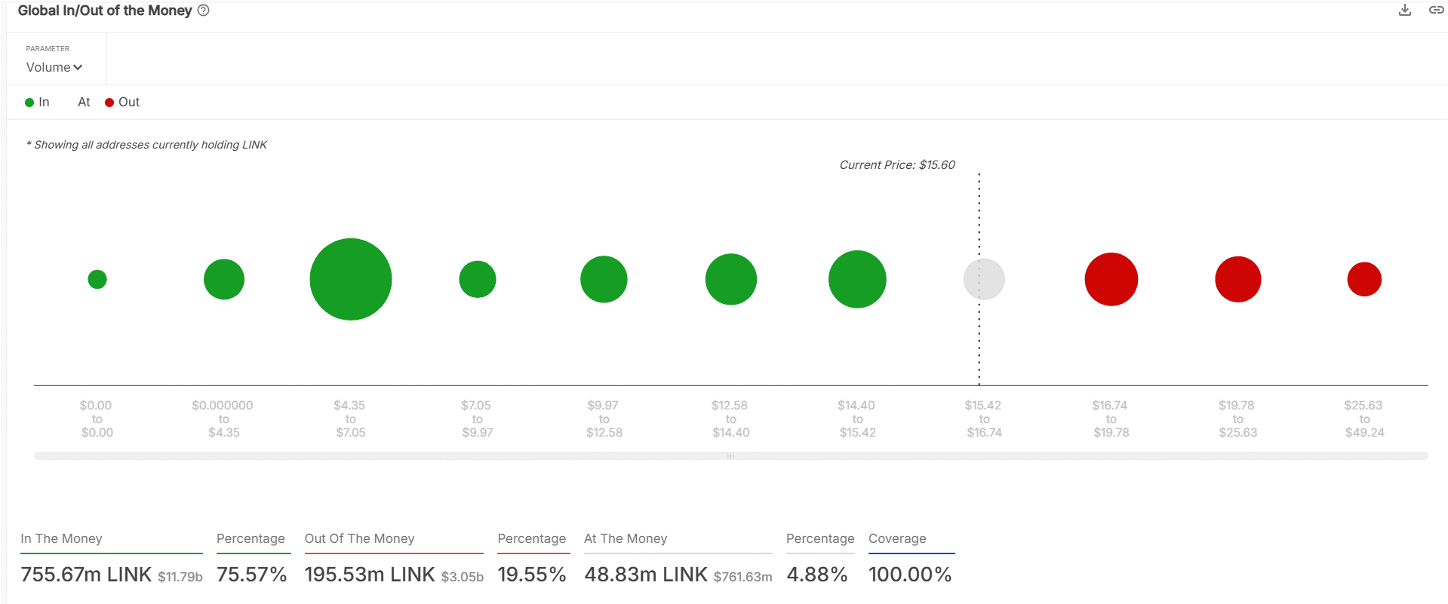Open the Volume parameter dropdown

coord(54,67)
